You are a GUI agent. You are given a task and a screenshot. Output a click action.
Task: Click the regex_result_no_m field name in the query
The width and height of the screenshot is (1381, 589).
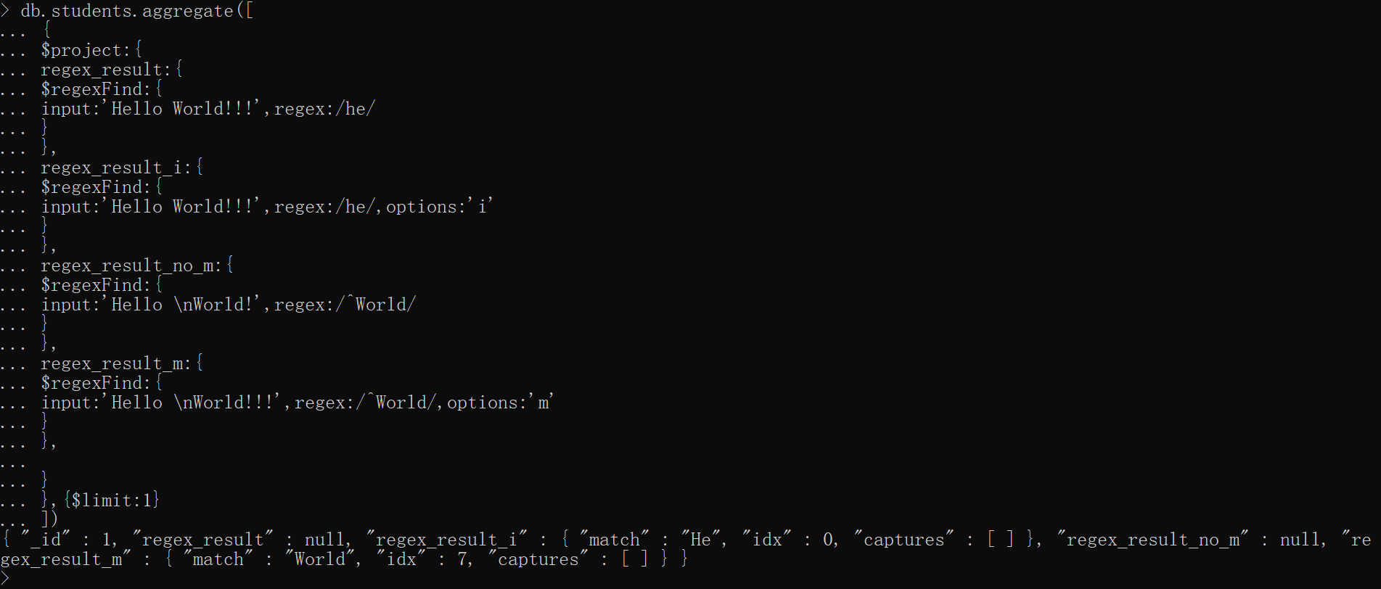click(x=127, y=265)
